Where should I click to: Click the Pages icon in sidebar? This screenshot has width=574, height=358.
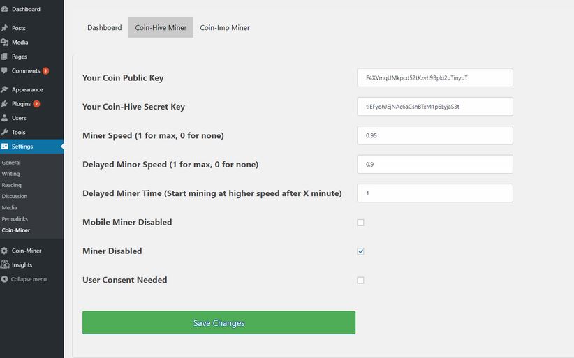[4, 57]
